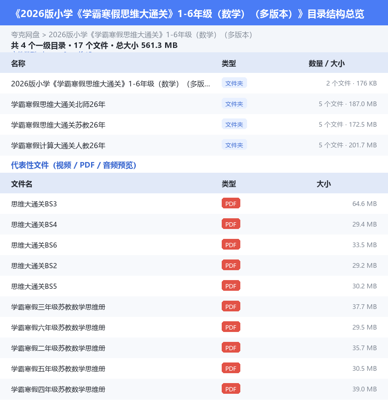Click the 文件名 column header
The height and width of the screenshot is (412, 388).
(21, 184)
